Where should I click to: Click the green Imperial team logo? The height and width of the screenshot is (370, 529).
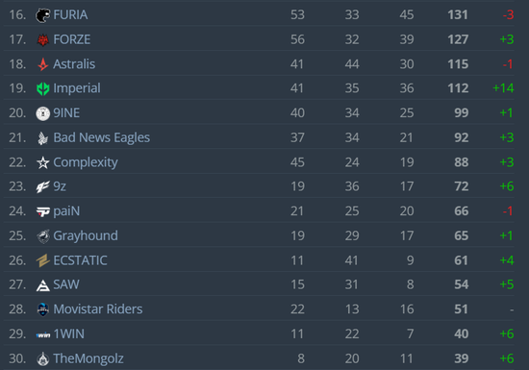coord(43,88)
